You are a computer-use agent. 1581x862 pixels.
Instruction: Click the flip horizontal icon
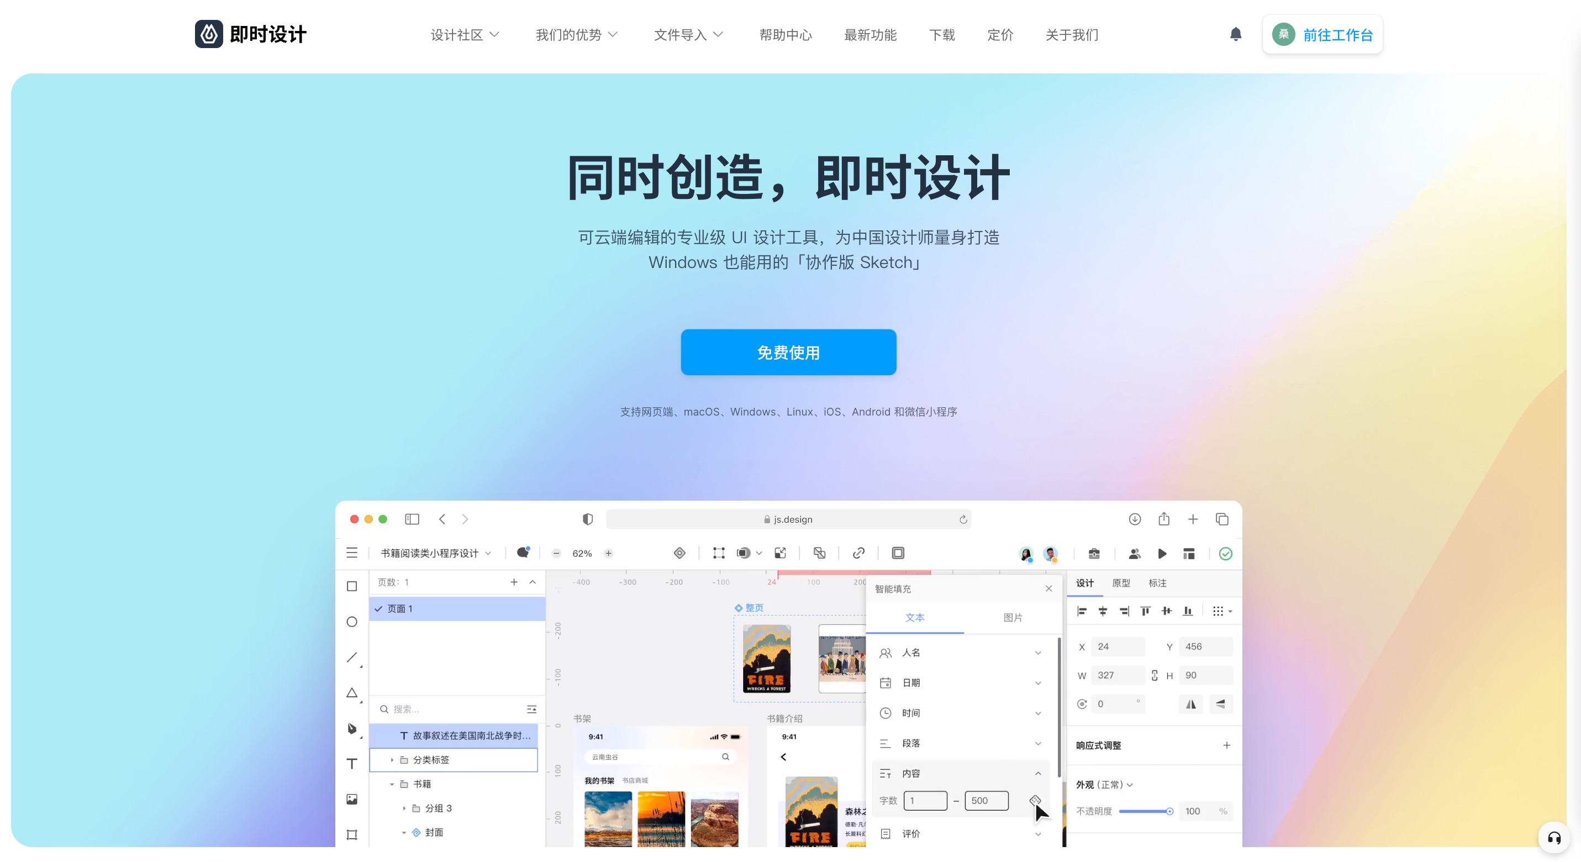[1190, 703]
